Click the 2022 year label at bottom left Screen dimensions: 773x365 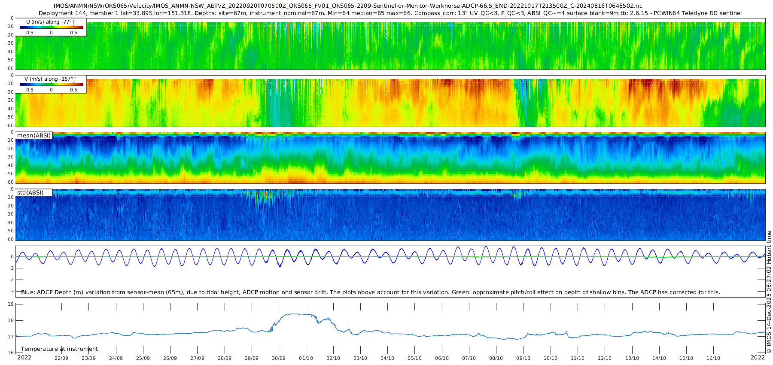tap(24, 358)
